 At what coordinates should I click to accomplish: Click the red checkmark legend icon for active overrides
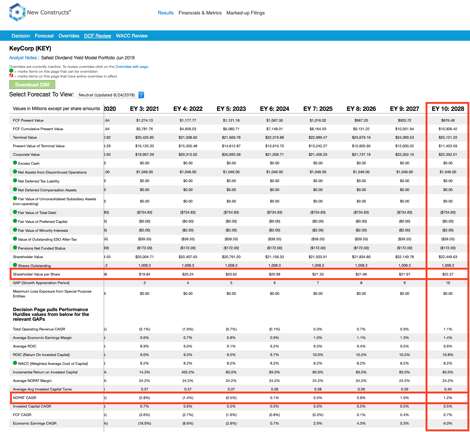click(11, 76)
